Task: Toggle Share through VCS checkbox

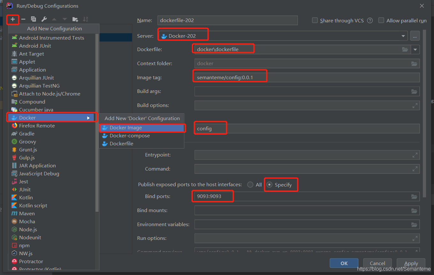Action: (315, 20)
